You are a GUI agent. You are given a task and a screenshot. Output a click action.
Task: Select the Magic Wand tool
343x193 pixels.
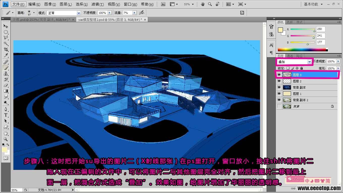click(x=6, y=44)
